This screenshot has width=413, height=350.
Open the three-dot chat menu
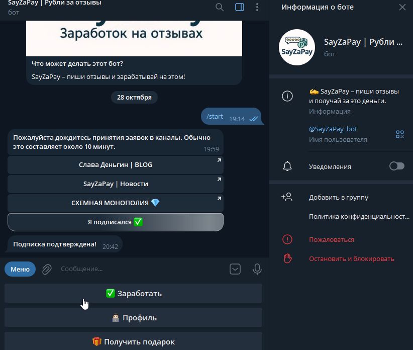257,7
